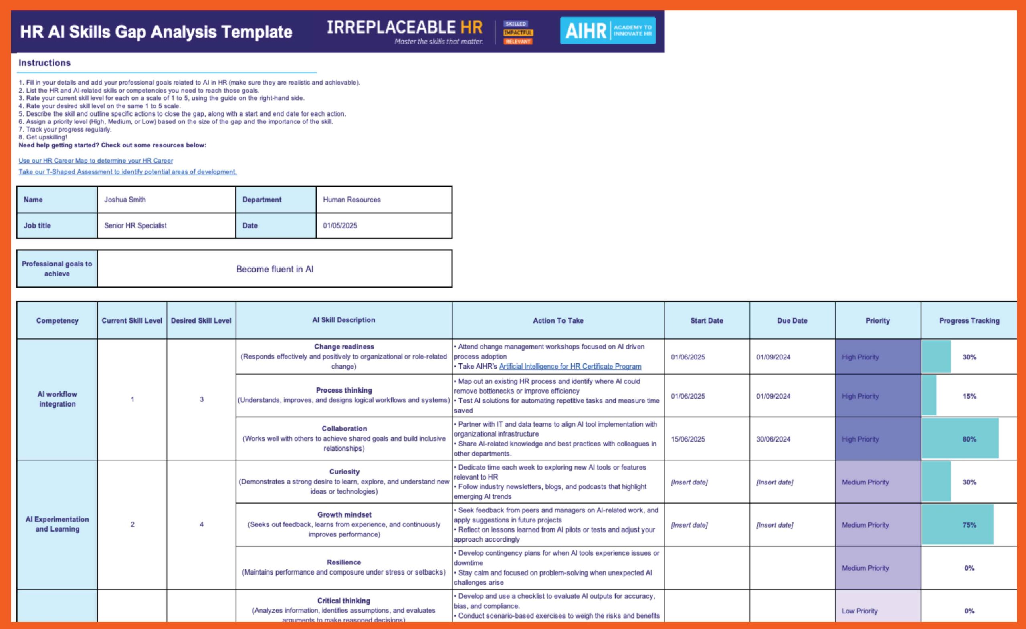Click 'Partner with IT and data teams' action cell

click(558, 438)
